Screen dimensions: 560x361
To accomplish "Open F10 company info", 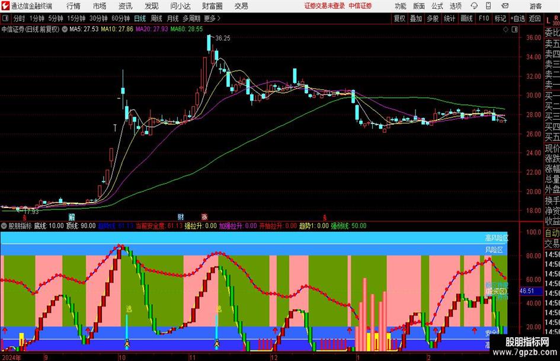I will (x=484, y=18).
